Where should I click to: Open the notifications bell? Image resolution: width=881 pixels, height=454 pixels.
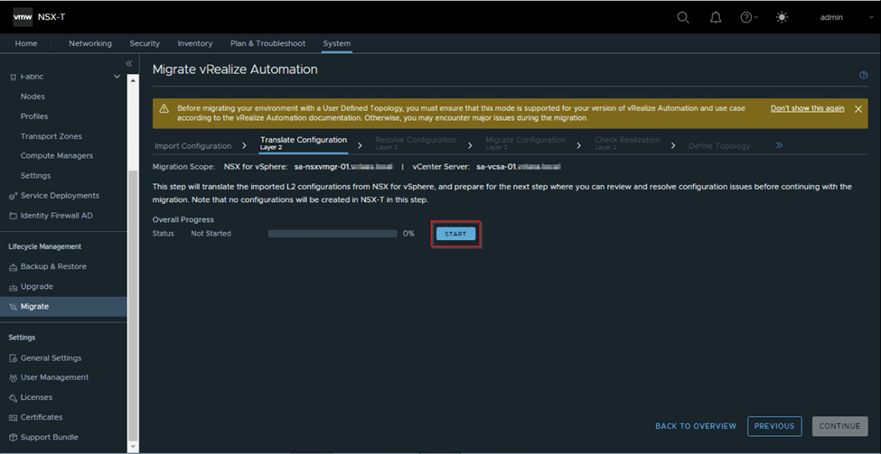(716, 17)
